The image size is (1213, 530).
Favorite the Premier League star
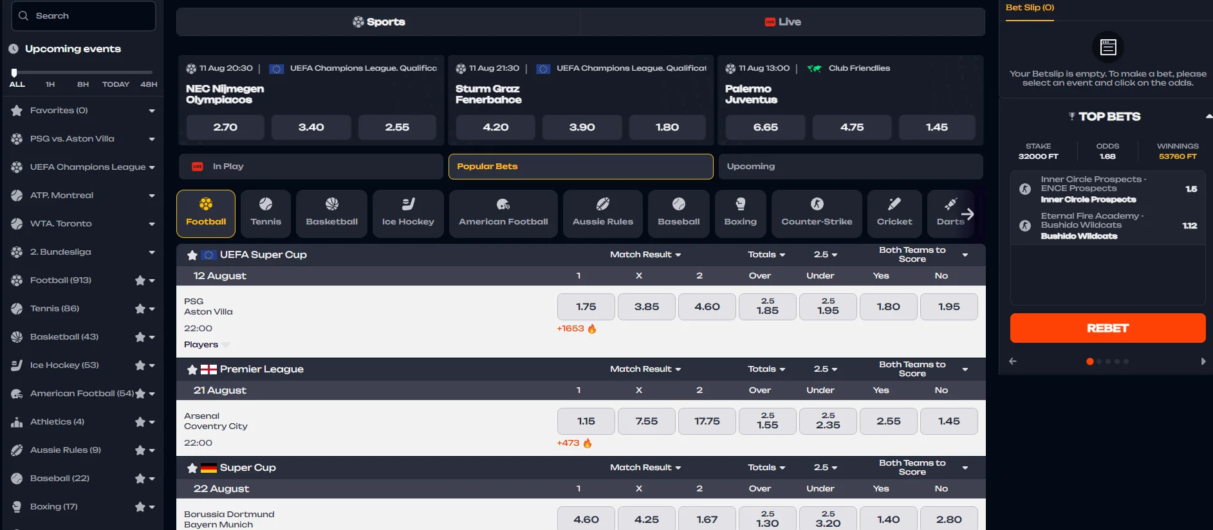[192, 370]
